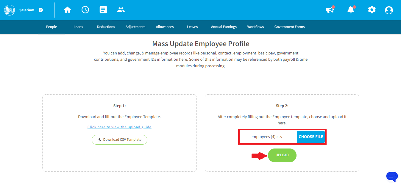Switch to the Deductions tab
The width and height of the screenshot is (401, 186).
tap(106, 27)
